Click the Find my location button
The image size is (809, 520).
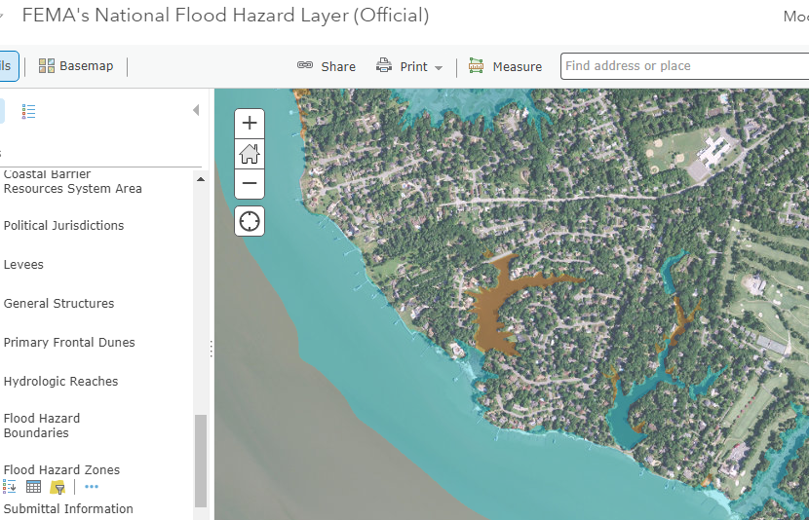point(250,221)
